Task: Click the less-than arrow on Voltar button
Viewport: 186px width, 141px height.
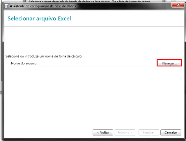Action: point(98,133)
